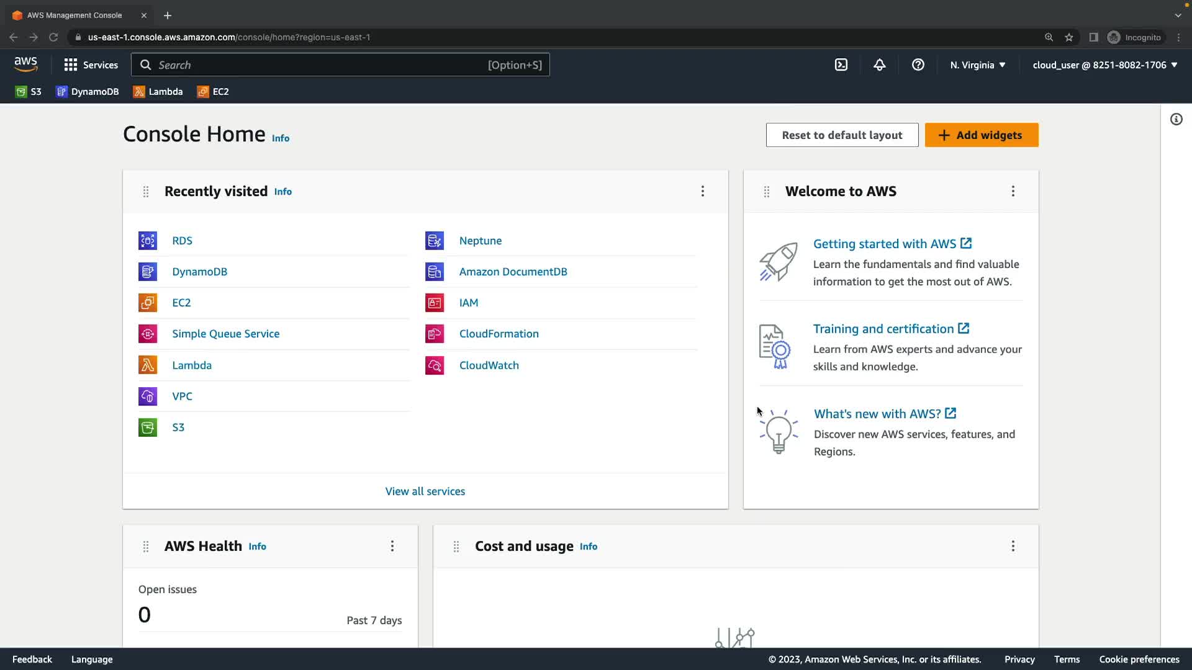
Task: Open the info panel icon at the right edge
Action: coord(1176,119)
